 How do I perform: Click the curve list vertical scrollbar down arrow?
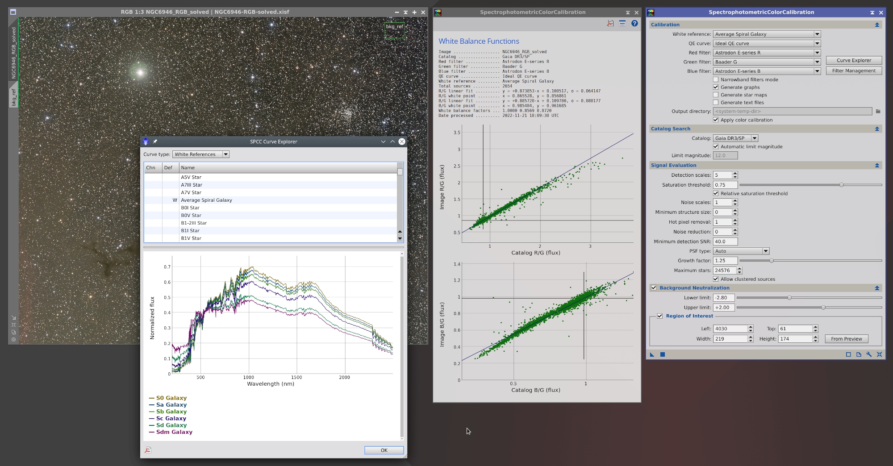[x=400, y=239]
